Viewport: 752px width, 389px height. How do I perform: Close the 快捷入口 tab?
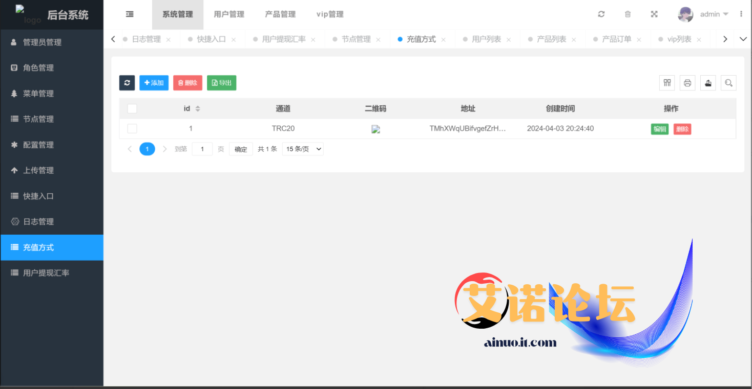[234, 39]
